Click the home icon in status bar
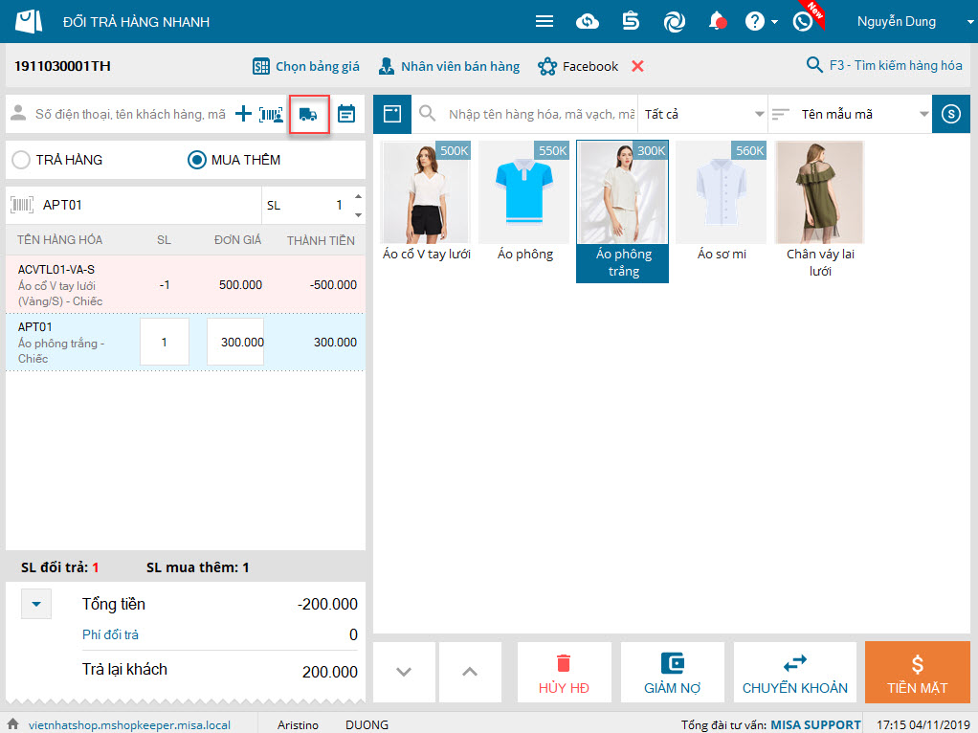Viewport: 978px width, 733px height. pos(13,723)
